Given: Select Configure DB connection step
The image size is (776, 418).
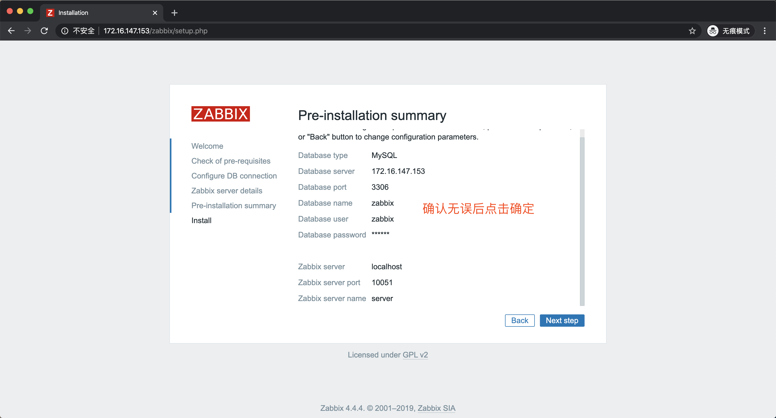Looking at the screenshot, I should pyautogui.click(x=234, y=176).
